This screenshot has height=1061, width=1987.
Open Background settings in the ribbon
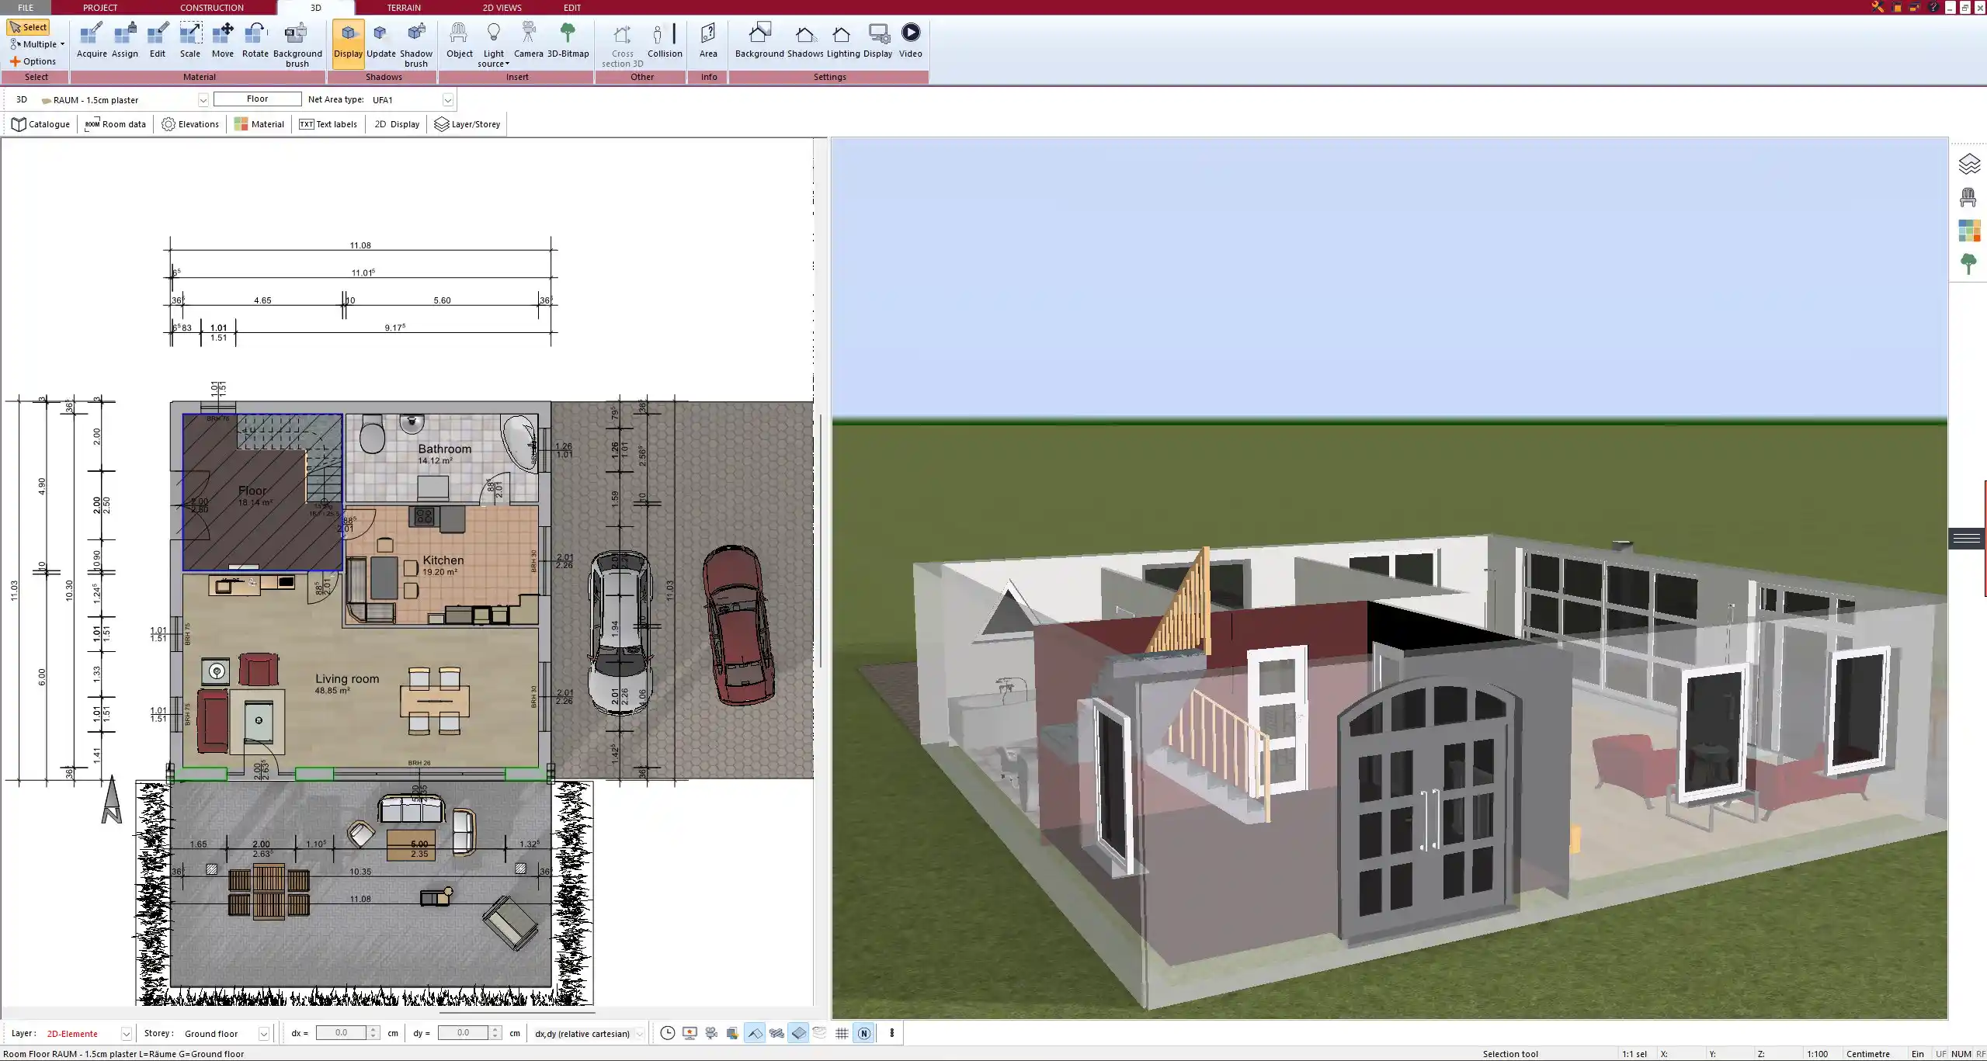click(759, 40)
